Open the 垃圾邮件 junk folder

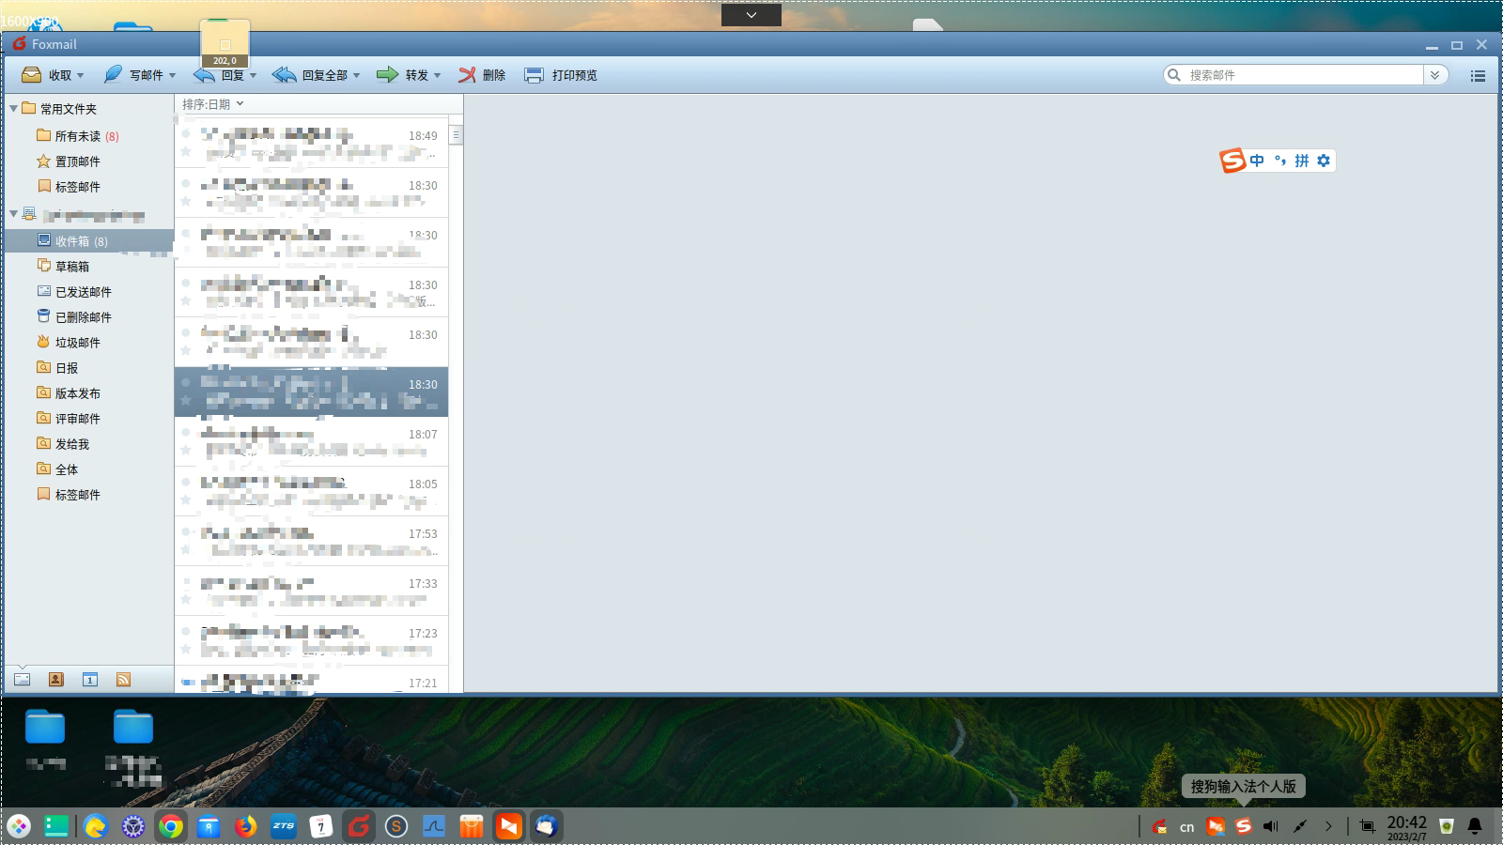click(x=69, y=343)
